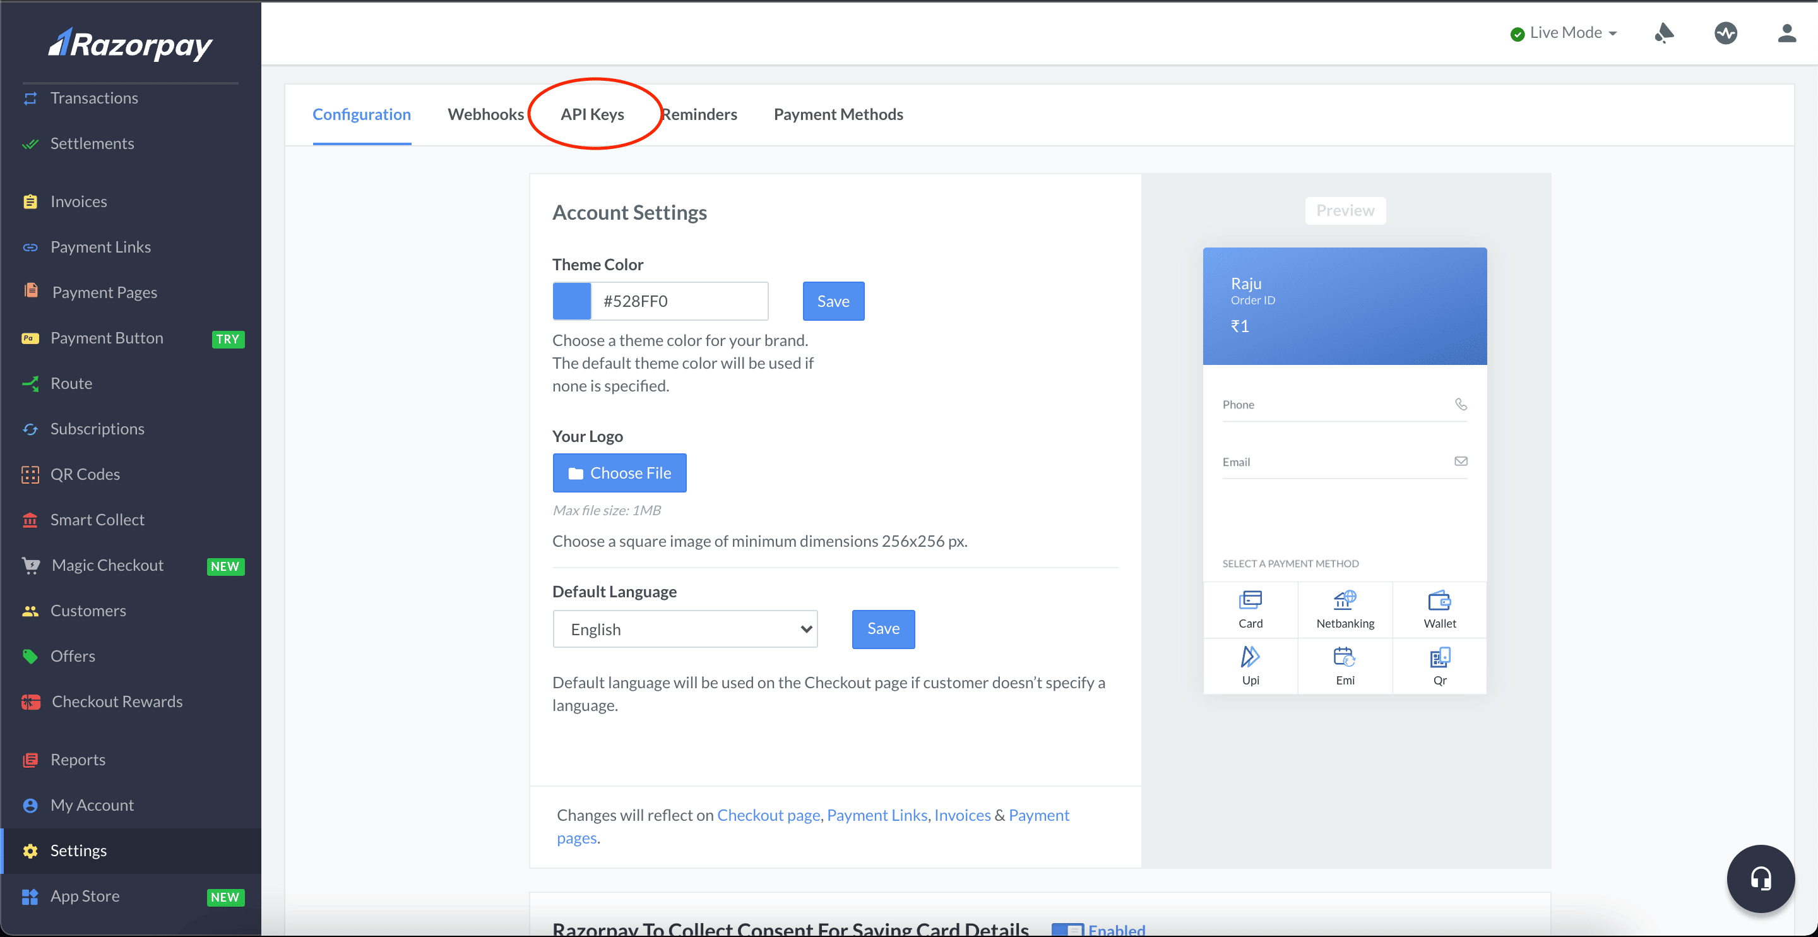Click the NEW badge beside Magic Checkout

[x=225, y=566]
